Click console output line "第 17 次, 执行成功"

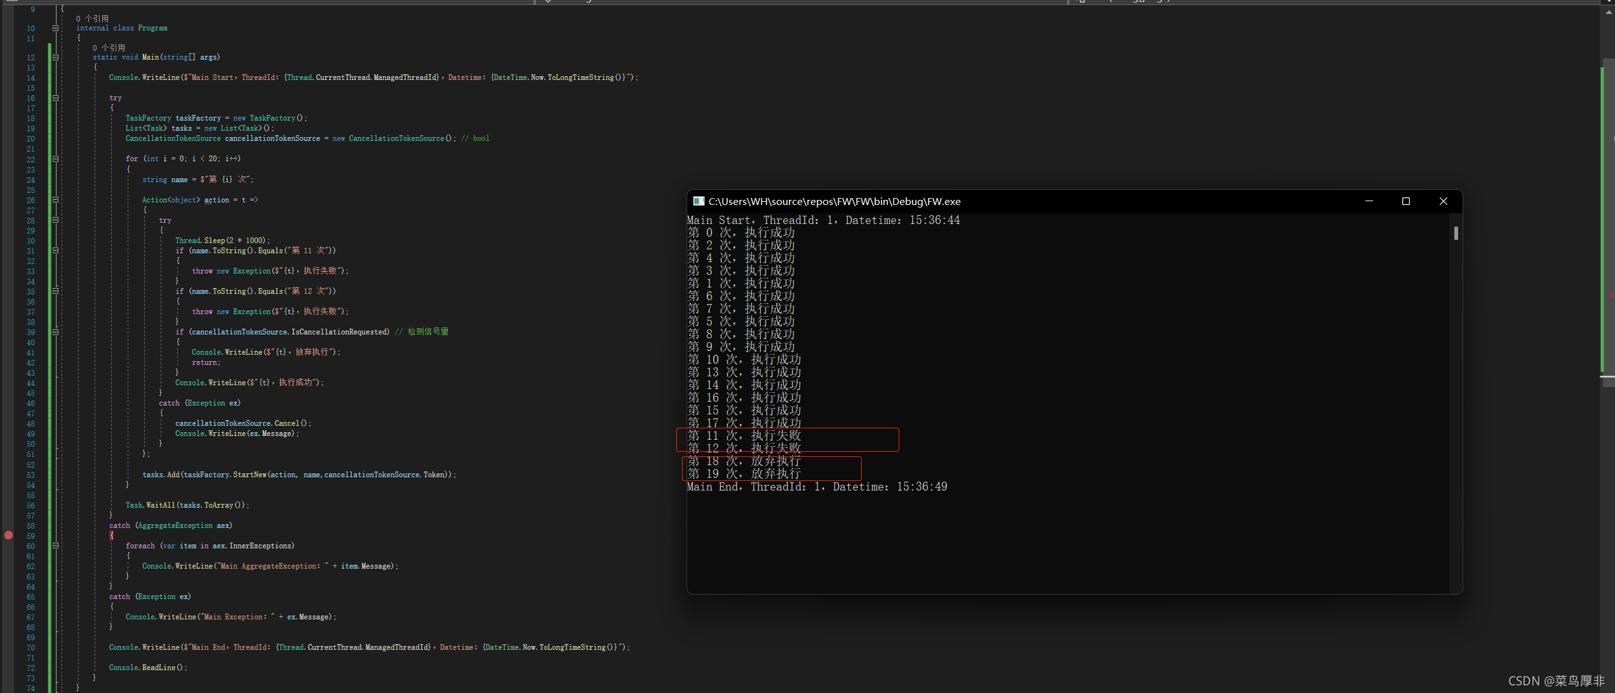coord(744,423)
